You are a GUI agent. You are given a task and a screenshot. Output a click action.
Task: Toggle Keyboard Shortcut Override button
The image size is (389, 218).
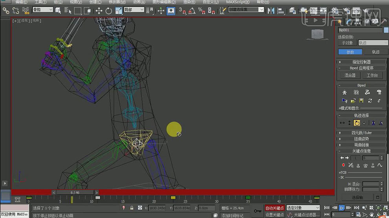(171, 11)
